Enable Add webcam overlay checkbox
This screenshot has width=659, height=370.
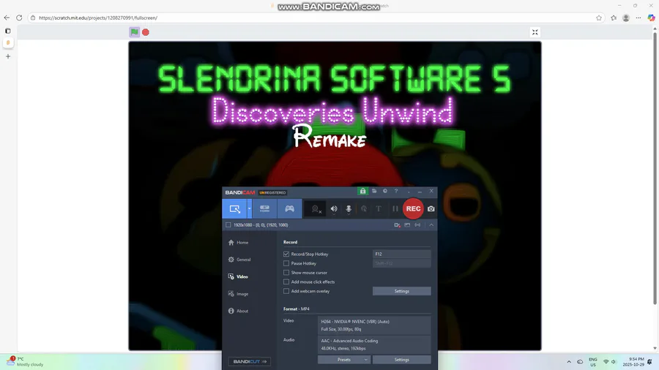point(286,291)
